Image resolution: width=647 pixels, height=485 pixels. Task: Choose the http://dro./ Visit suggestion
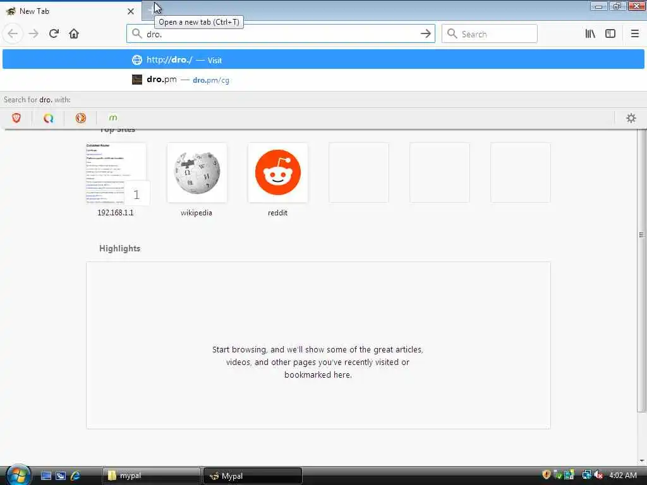323,60
